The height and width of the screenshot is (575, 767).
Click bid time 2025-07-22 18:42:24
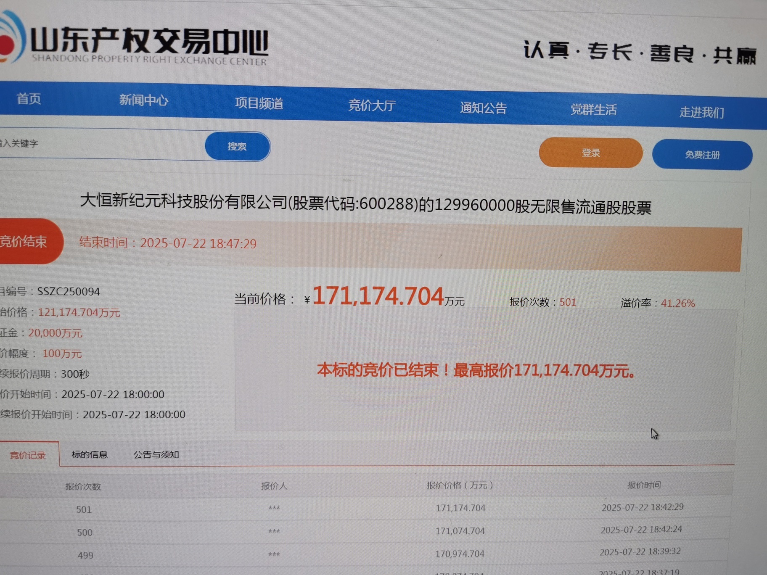point(641,530)
